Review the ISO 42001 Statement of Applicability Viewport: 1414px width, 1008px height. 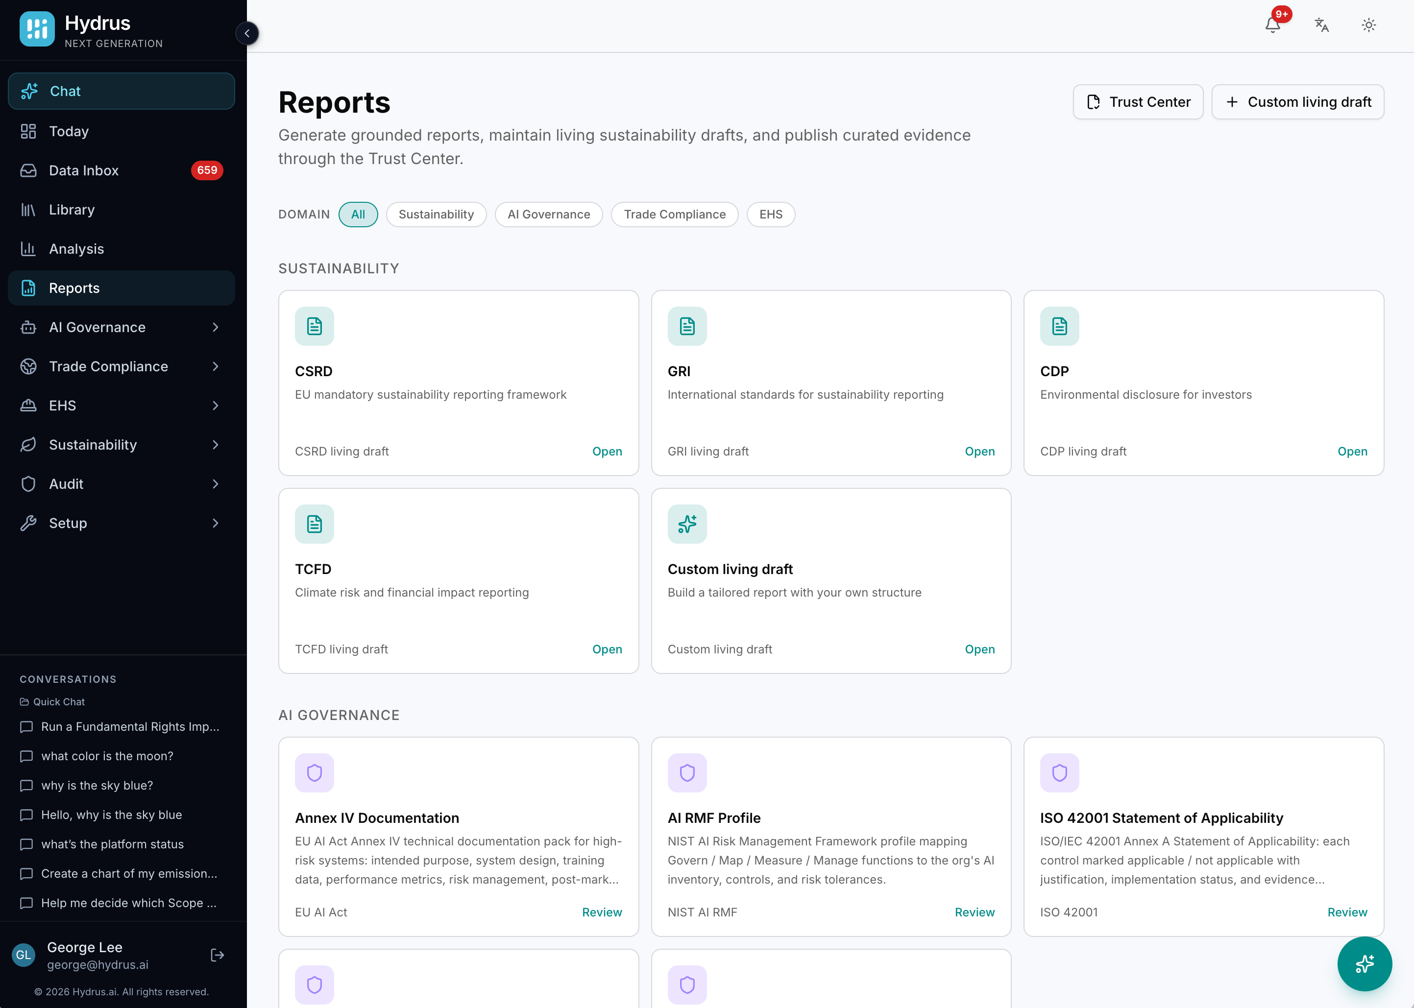[x=1347, y=912]
